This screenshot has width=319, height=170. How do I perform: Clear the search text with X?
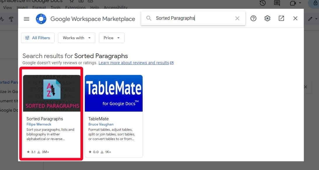coord(237,18)
